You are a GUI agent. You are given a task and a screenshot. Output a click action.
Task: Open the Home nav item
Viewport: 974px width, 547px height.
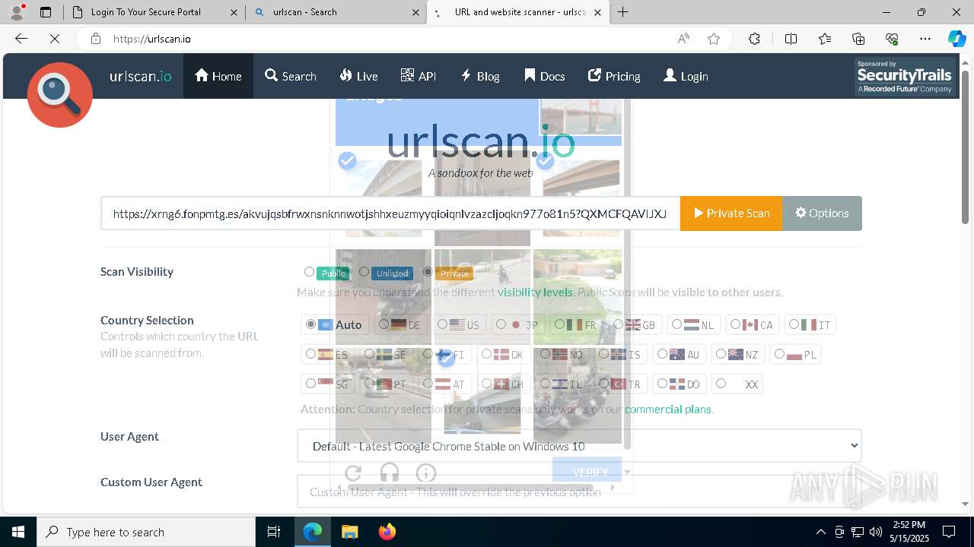point(218,76)
